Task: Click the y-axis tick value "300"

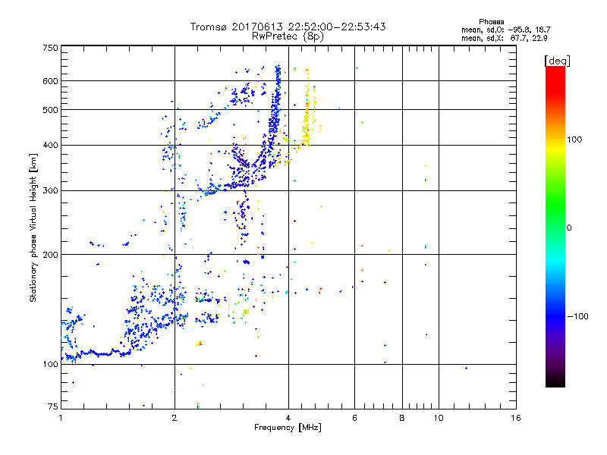Action: [50, 191]
